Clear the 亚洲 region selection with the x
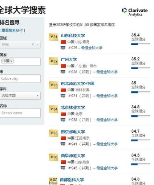This screenshot has height=185, width=154. [33, 44]
